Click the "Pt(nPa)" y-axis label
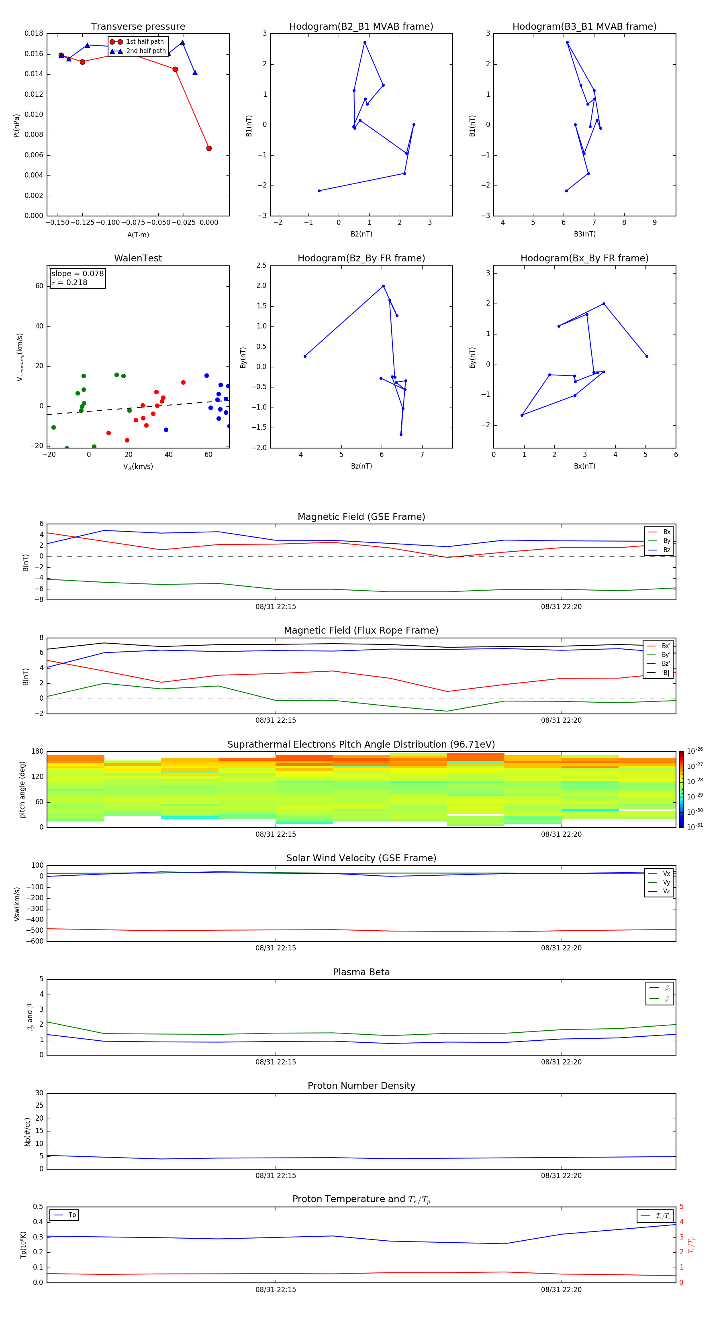The image size is (723, 1325). click(x=16, y=126)
